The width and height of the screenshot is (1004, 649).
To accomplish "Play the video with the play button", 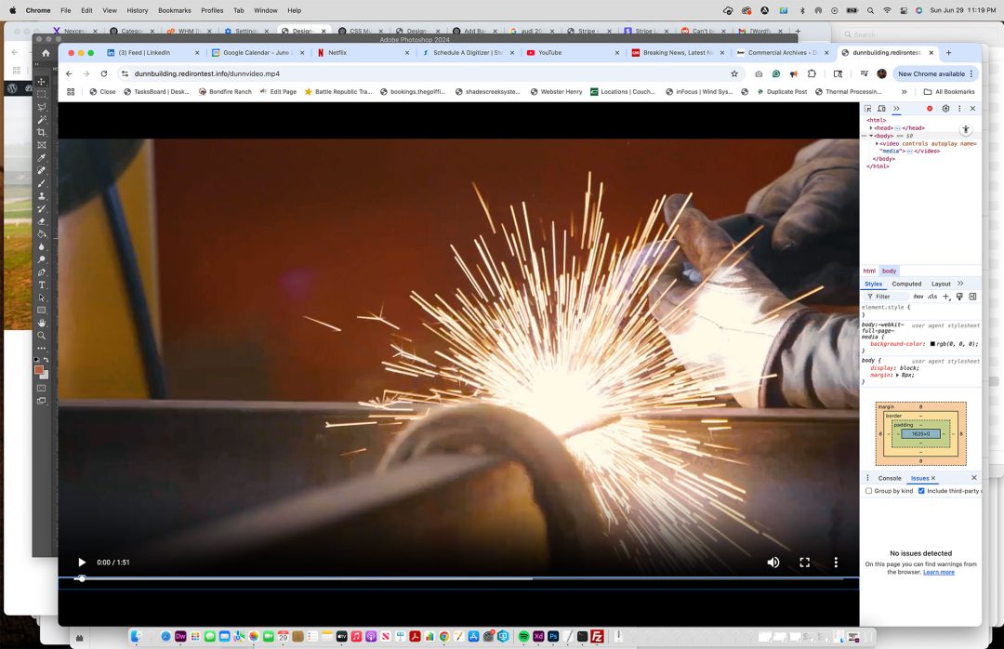I will (82, 563).
